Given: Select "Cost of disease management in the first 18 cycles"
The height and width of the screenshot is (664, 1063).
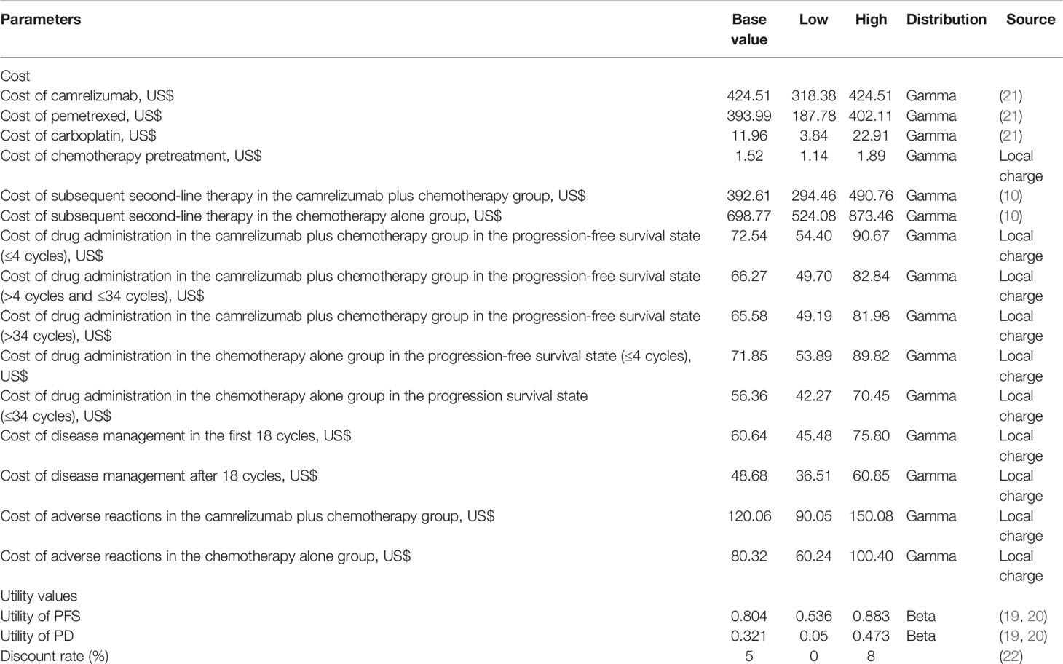Looking at the screenshot, I should pos(159,436).
